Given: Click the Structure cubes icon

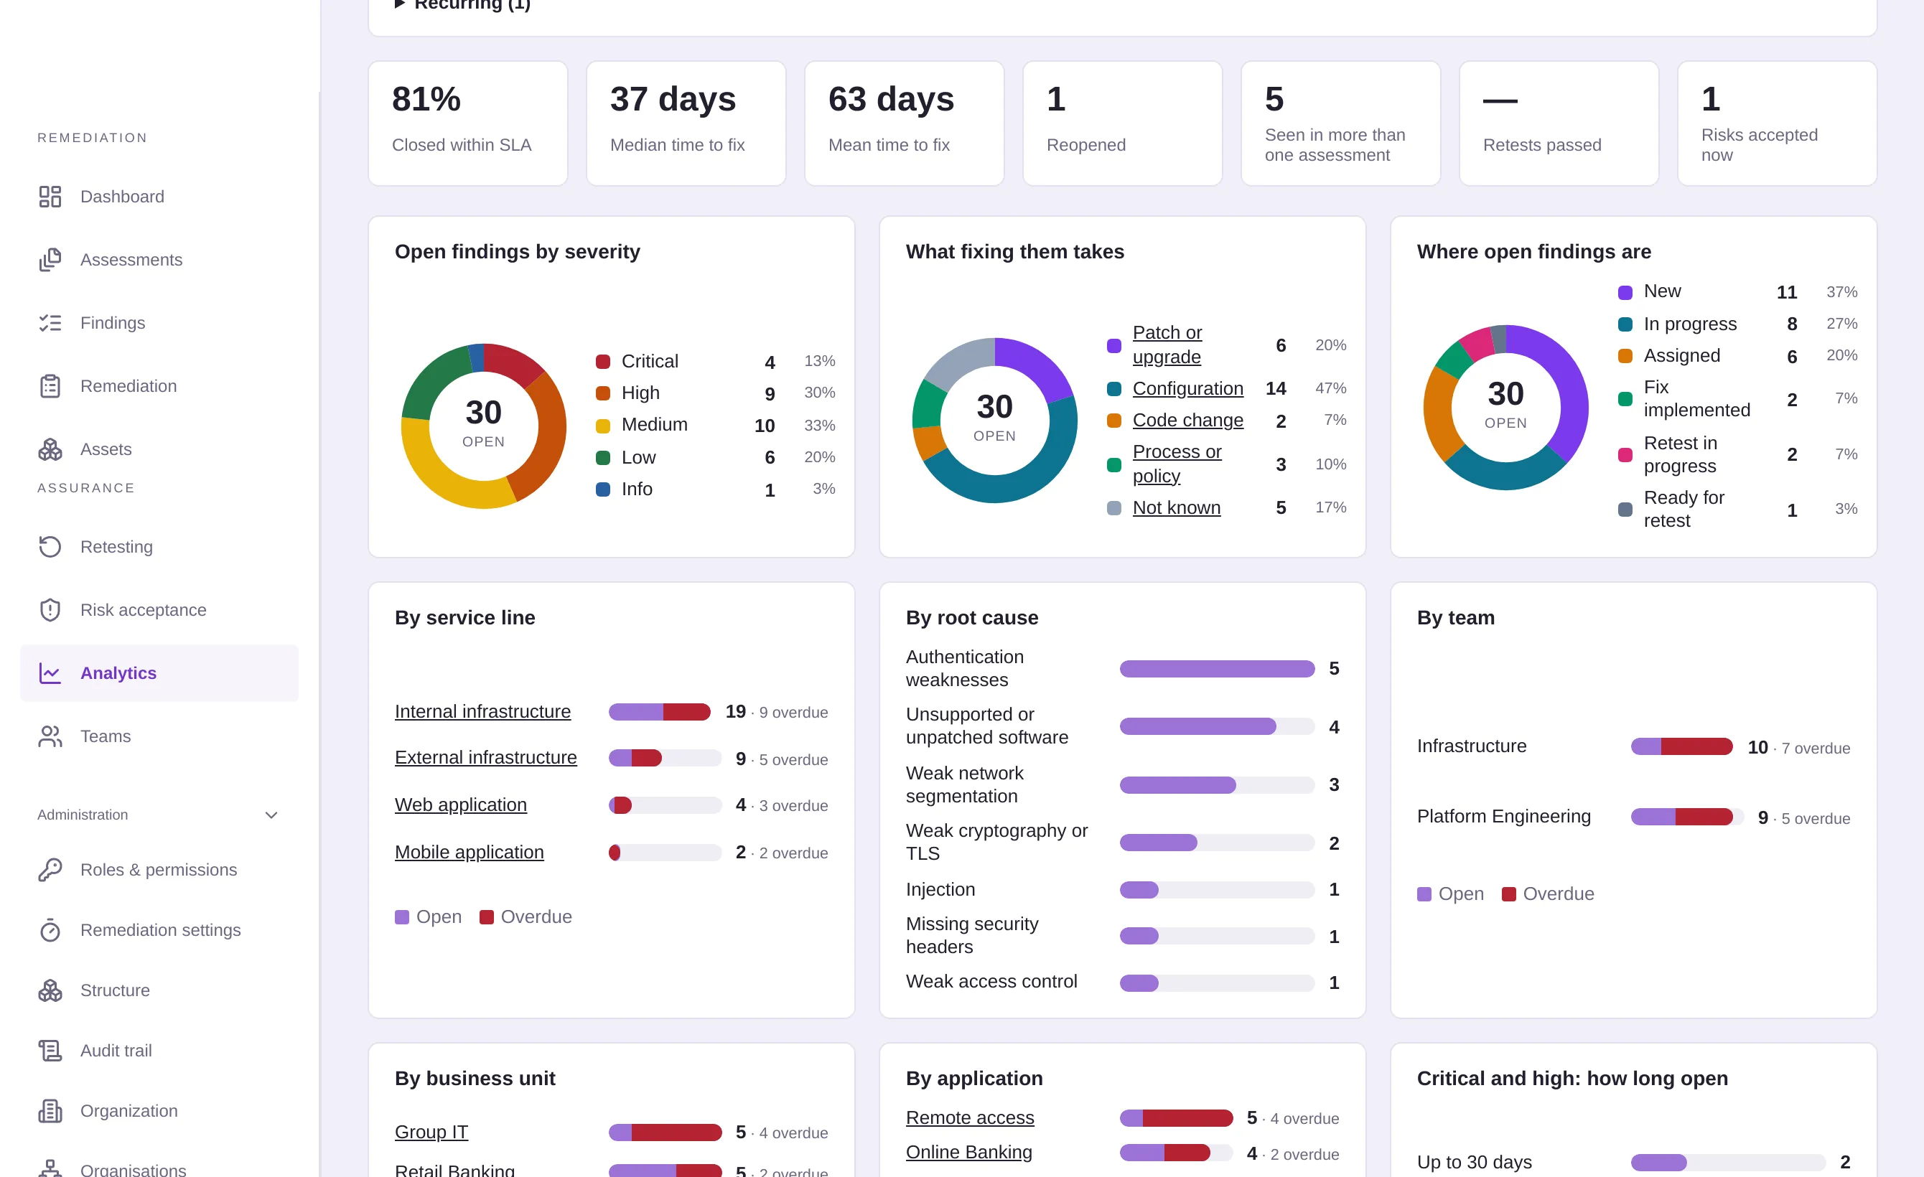Looking at the screenshot, I should pos(50,990).
